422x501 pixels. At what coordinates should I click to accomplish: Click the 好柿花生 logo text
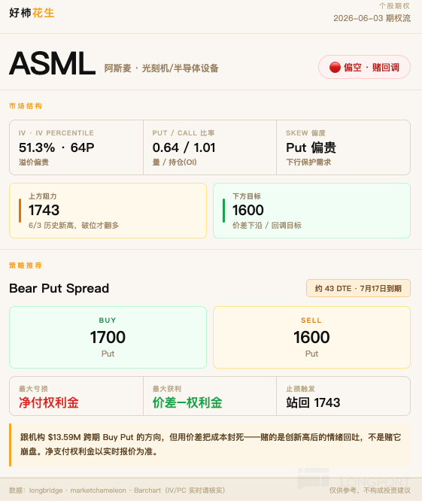click(32, 13)
